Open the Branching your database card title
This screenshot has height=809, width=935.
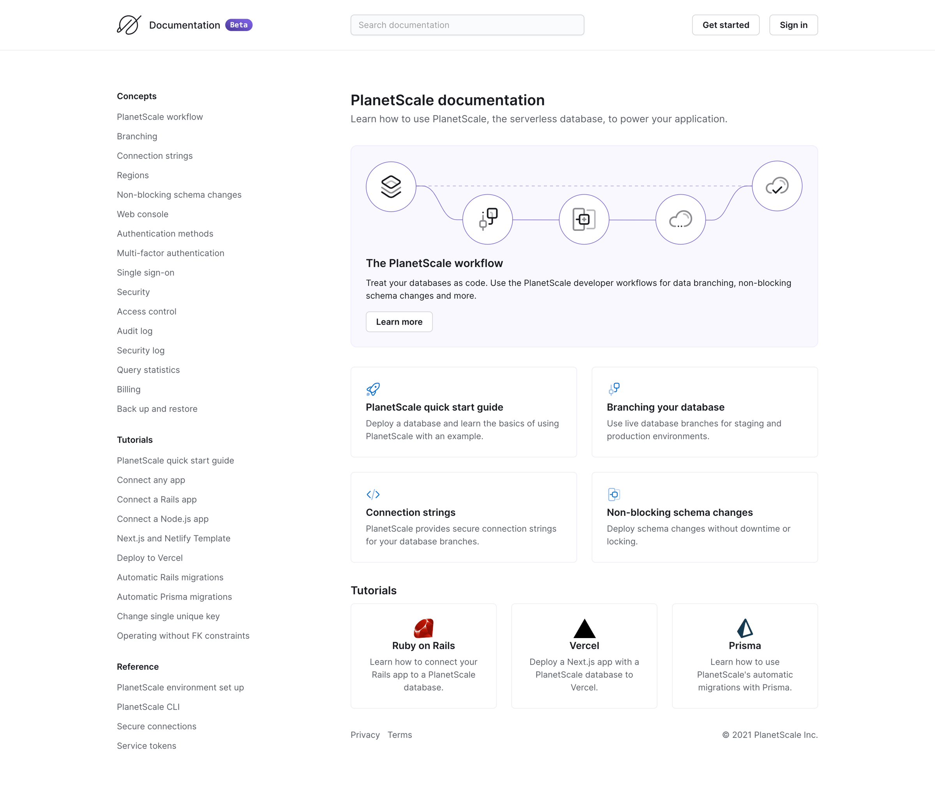click(x=665, y=407)
